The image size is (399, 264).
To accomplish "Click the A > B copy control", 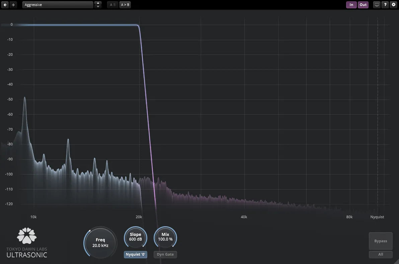I will pos(125,5).
